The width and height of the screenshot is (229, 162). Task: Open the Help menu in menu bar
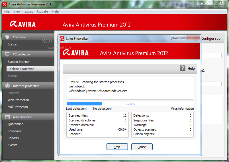pos(55,11)
